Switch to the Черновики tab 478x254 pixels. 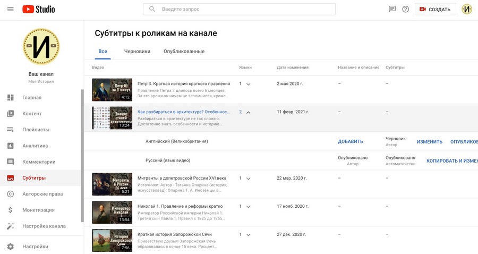(x=137, y=52)
